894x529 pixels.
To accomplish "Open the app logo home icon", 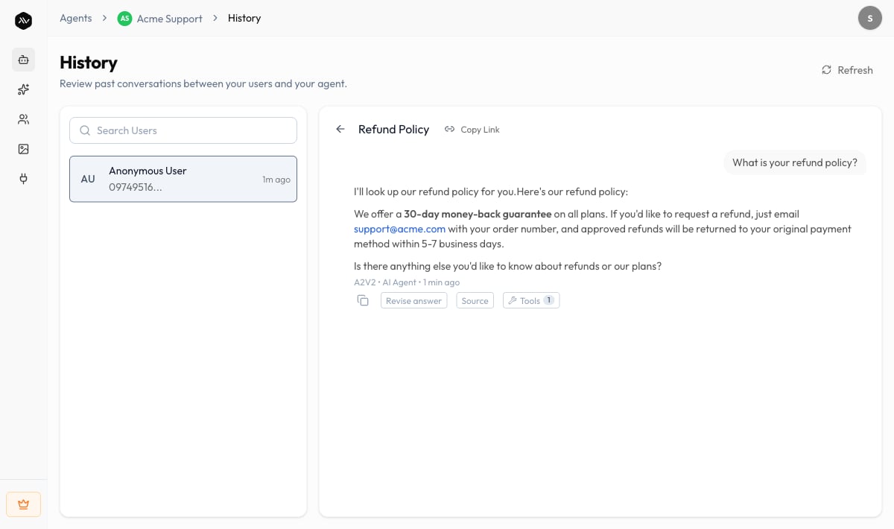I will point(23,21).
